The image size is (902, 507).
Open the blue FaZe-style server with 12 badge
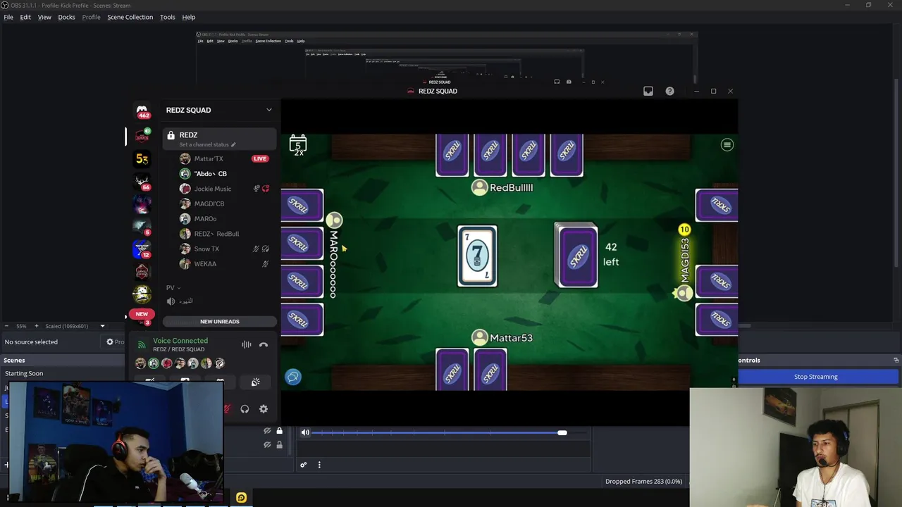coord(142,249)
